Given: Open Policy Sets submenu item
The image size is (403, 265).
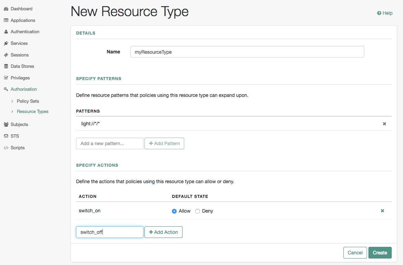Looking at the screenshot, I should [28, 101].
